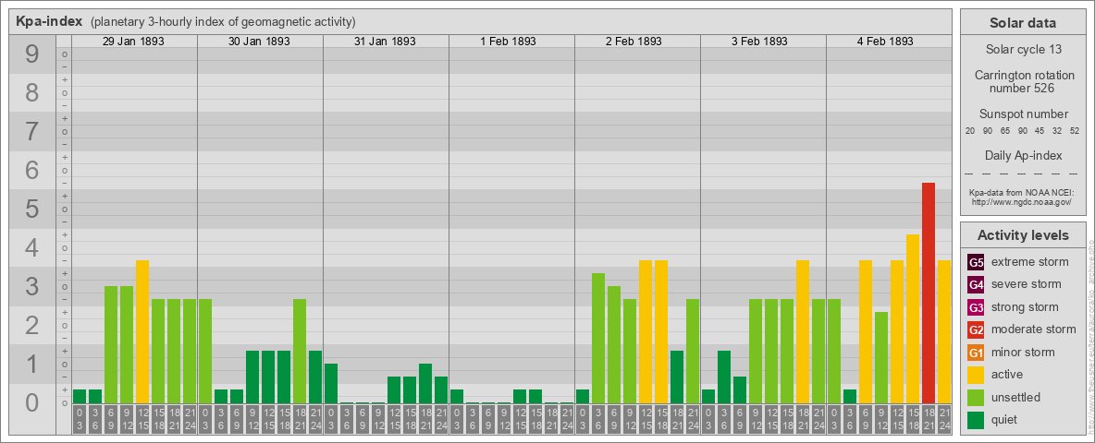The width and height of the screenshot is (1095, 443).
Task: Select the 31 Jan 1893 date header
Action: point(385,42)
